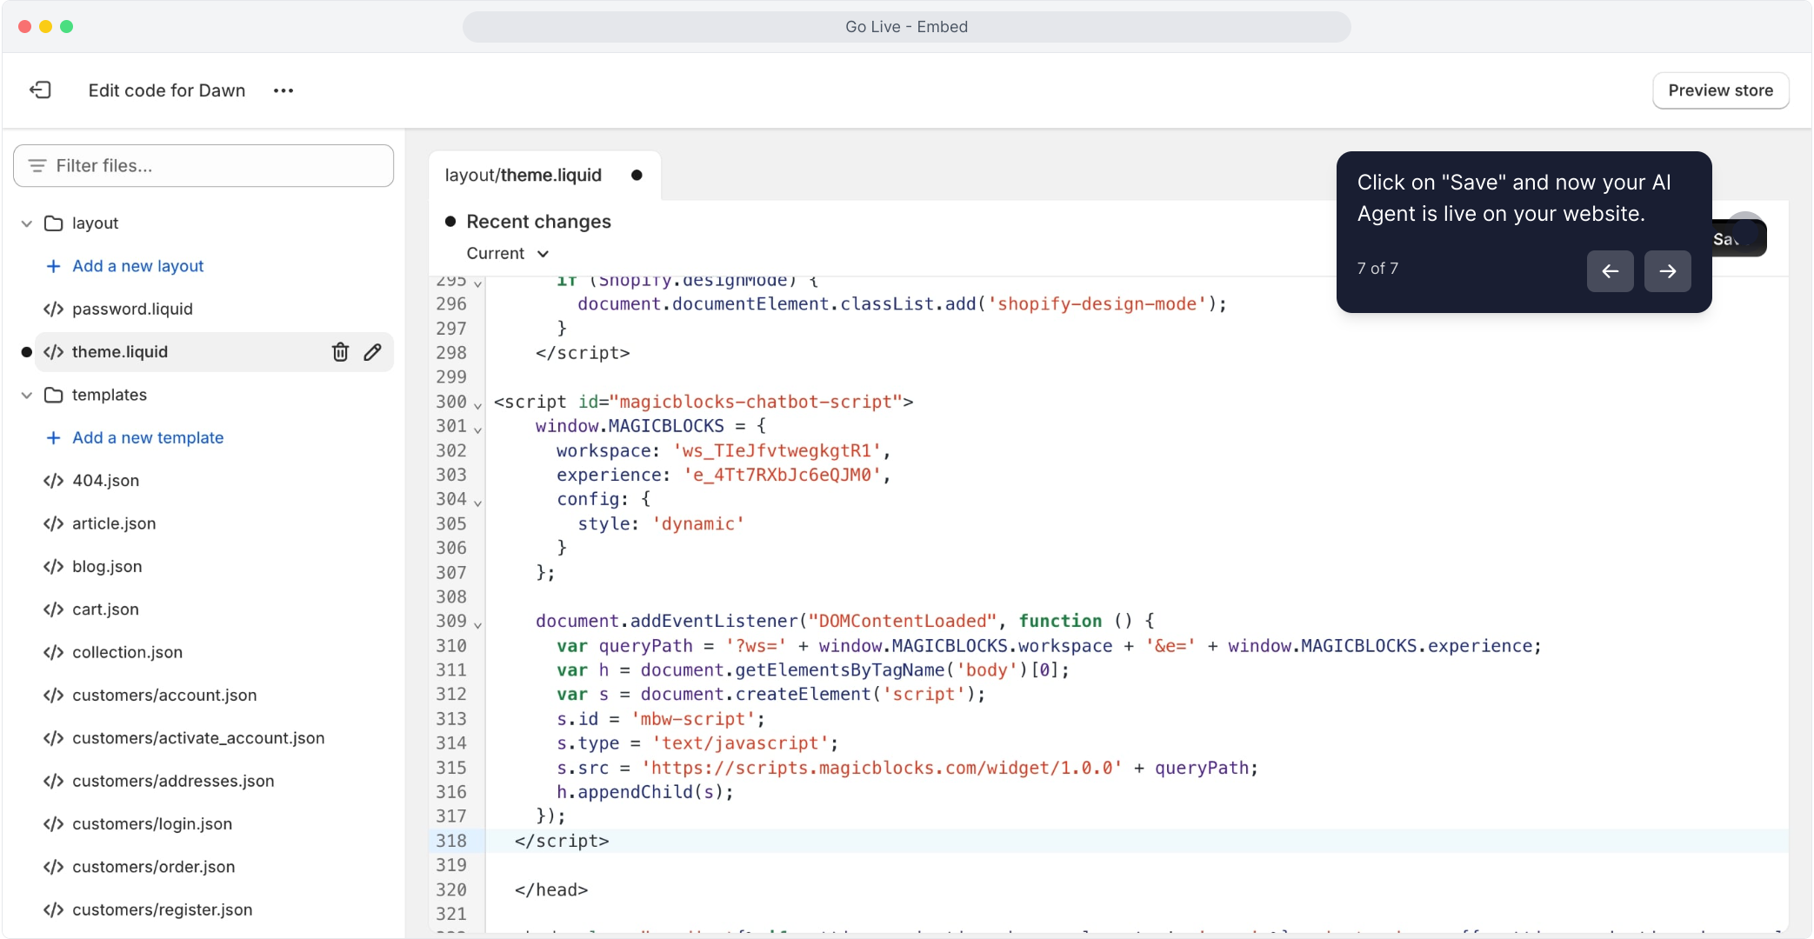
Task: Click the exit editor icon
Action: tap(41, 90)
